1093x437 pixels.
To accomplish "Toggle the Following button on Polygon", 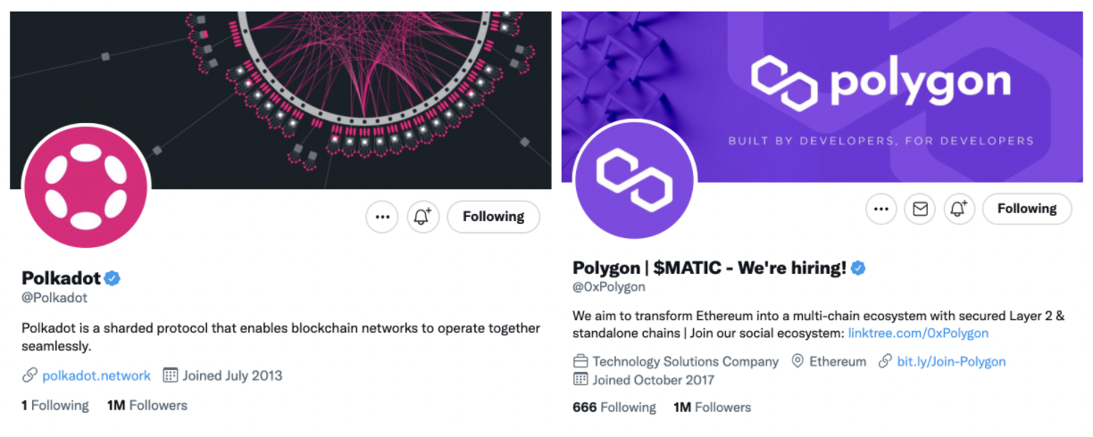I will [1027, 209].
